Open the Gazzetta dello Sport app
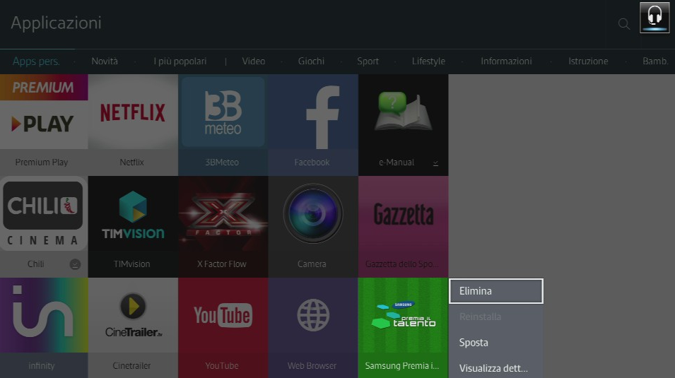This screenshot has height=378, width=675. coord(403,227)
